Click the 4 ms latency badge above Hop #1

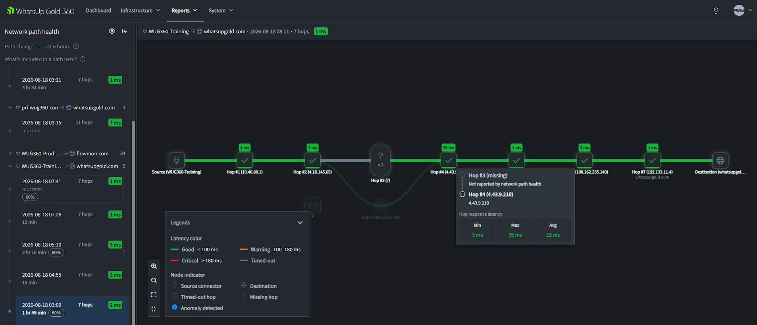pos(245,148)
